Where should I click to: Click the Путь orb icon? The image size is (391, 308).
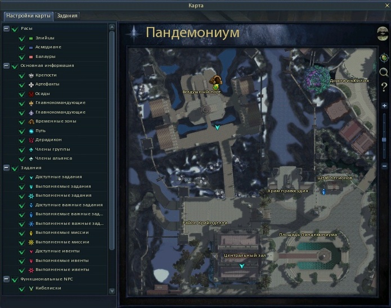31,131
